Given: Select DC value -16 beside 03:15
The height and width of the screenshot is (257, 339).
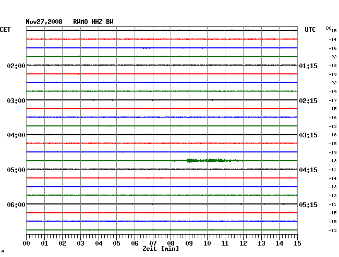Looking at the screenshot, I should tap(333, 135).
